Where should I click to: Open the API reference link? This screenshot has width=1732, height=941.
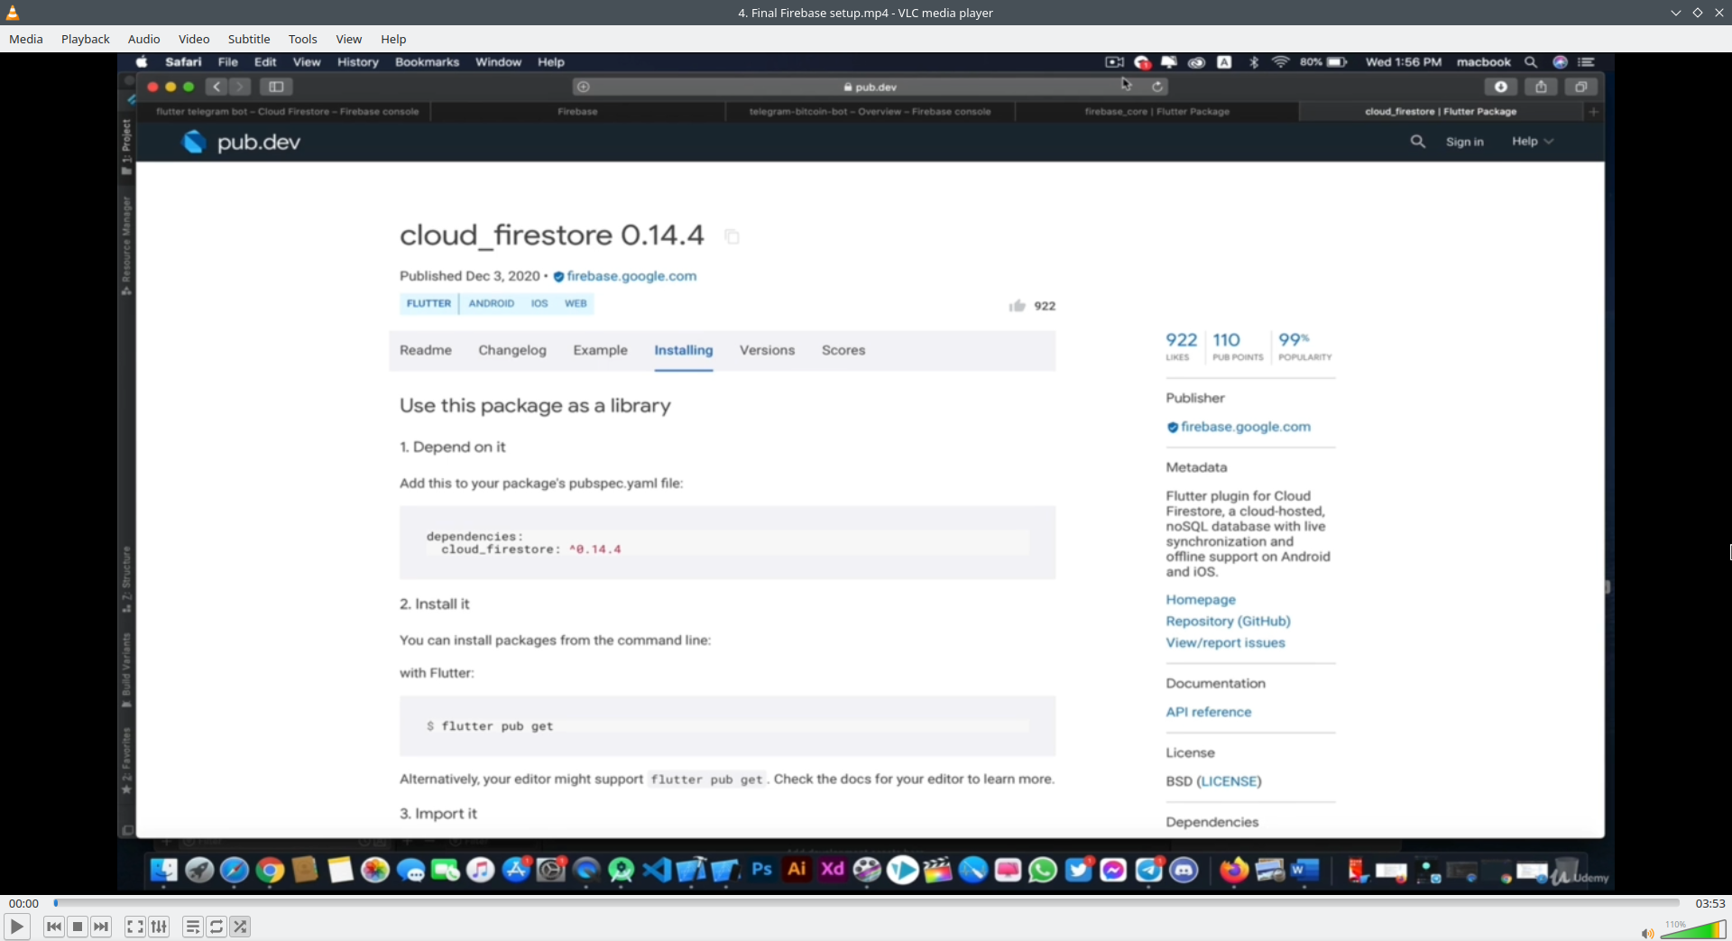(x=1209, y=712)
